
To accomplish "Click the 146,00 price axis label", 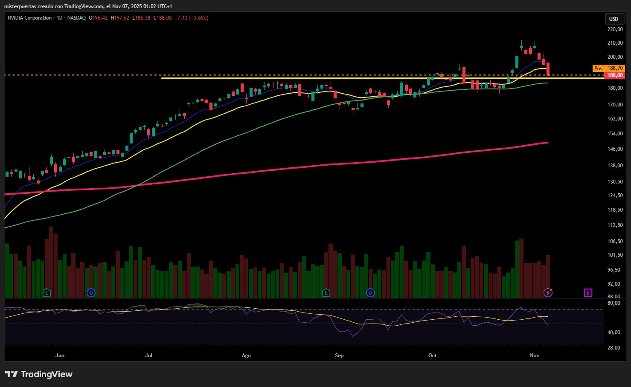I will click(x=615, y=149).
